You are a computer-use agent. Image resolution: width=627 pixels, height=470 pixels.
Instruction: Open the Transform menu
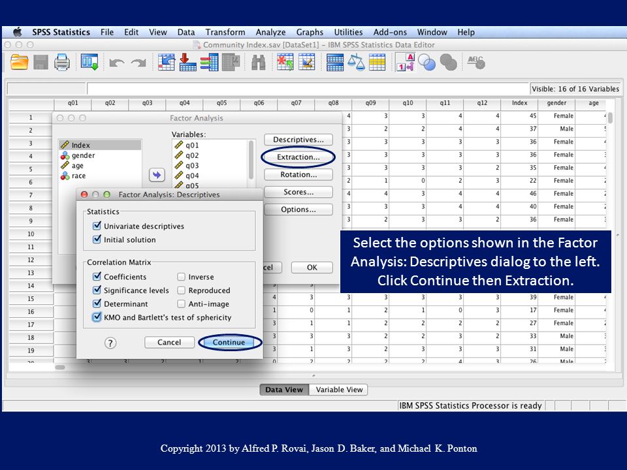click(225, 32)
